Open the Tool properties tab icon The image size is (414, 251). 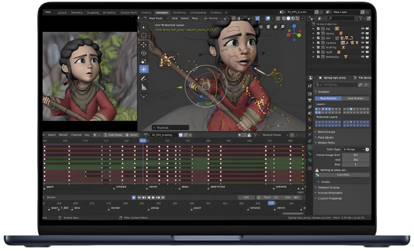pos(310,86)
